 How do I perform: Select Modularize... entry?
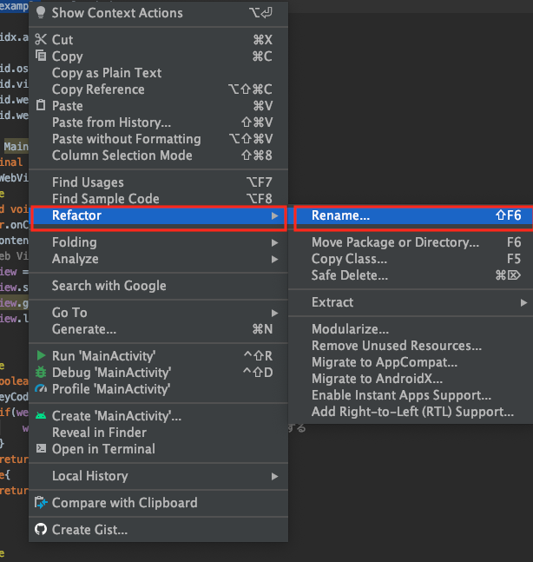click(411, 329)
